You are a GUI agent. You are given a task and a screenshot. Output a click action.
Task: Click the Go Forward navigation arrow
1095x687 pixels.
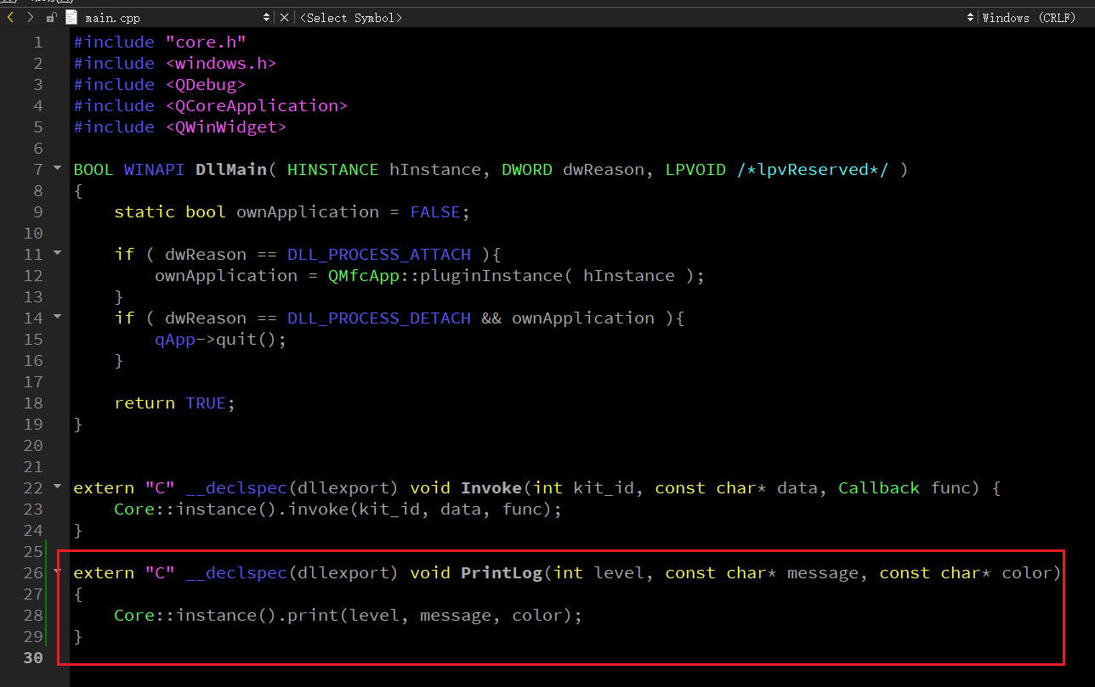coord(31,17)
